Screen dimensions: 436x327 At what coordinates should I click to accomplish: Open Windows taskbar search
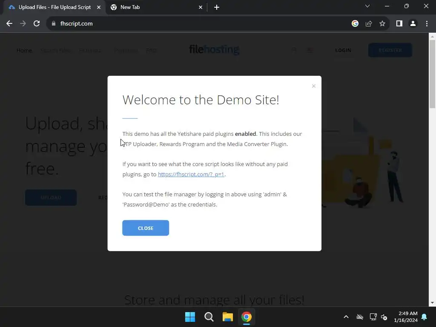pos(209,317)
